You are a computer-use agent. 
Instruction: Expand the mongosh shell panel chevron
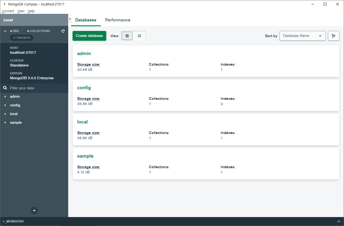coord(339,221)
